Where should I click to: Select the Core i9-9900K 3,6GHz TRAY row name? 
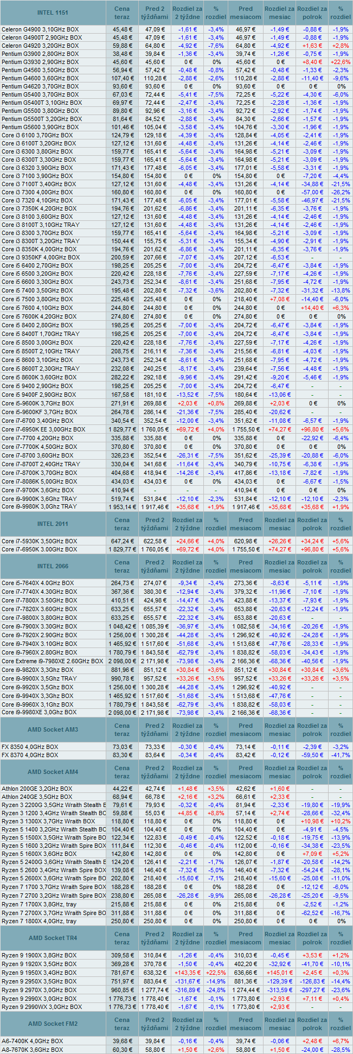pos(39,499)
